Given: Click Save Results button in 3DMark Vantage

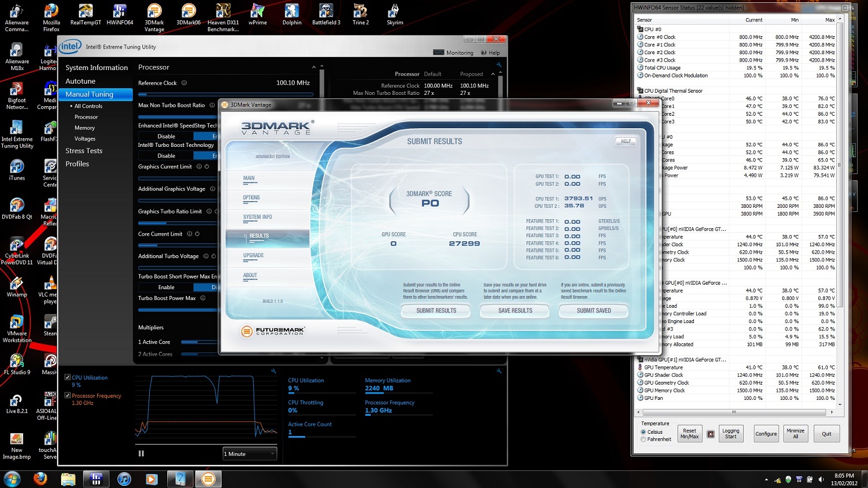Looking at the screenshot, I should point(515,311).
